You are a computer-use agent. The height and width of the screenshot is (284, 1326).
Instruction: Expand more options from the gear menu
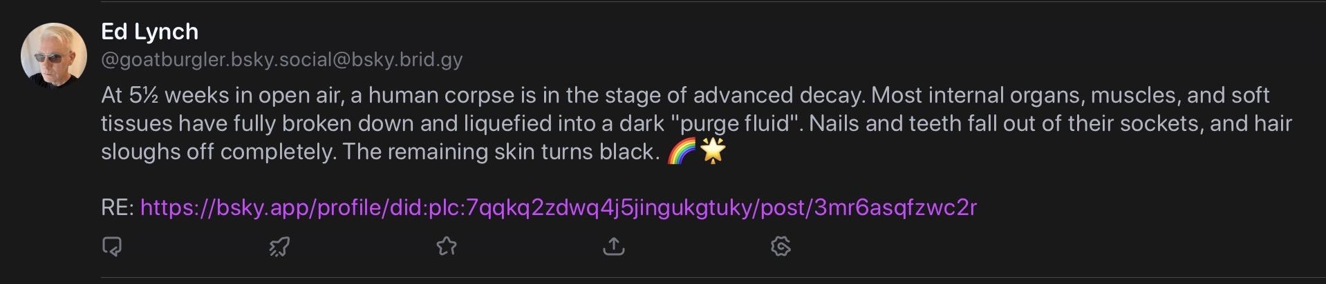(x=781, y=246)
